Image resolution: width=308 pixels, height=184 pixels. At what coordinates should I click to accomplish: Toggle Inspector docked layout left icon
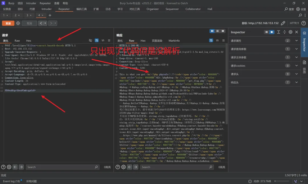(266, 32)
